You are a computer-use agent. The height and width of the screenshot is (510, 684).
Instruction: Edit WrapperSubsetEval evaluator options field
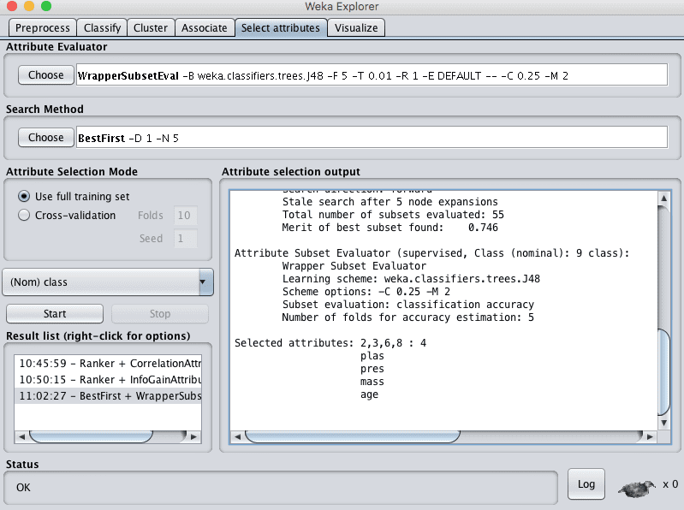click(372, 75)
